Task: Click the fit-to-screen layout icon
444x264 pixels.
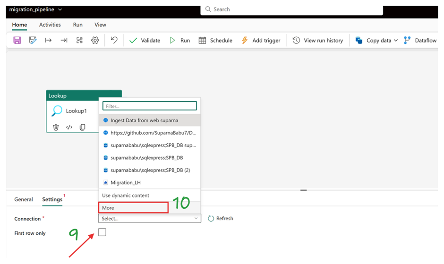Action: coord(79,40)
